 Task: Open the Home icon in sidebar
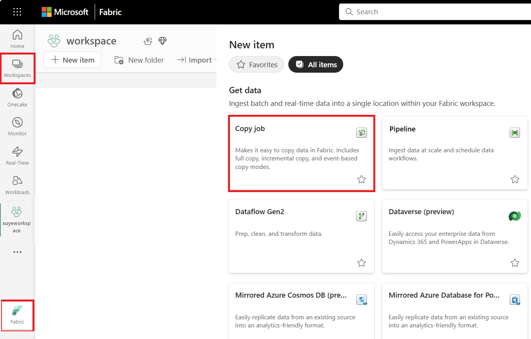[17, 38]
